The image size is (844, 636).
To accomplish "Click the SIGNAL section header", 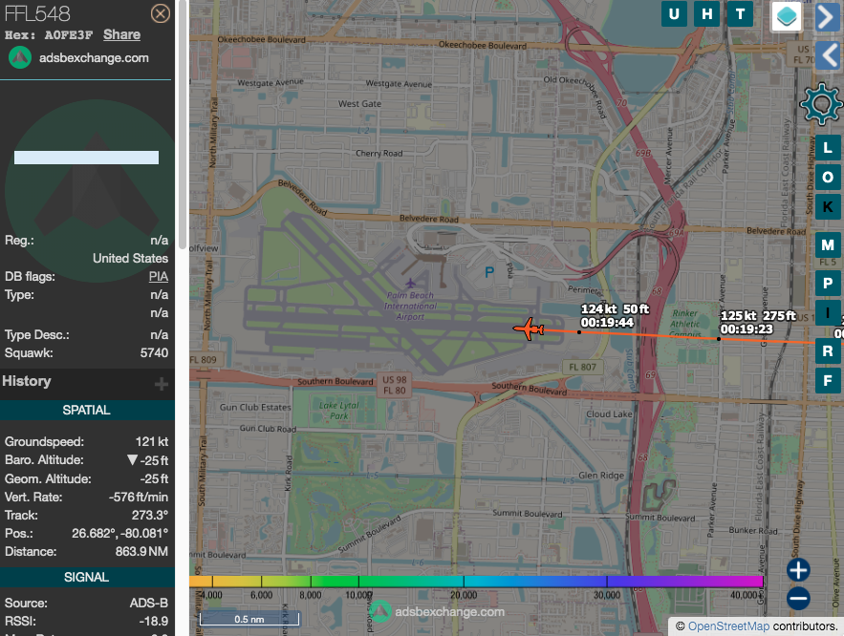I will click(87, 578).
